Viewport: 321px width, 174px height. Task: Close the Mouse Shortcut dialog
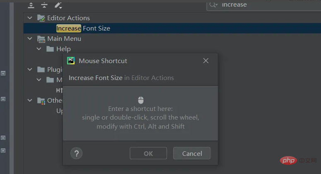(206, 61)
